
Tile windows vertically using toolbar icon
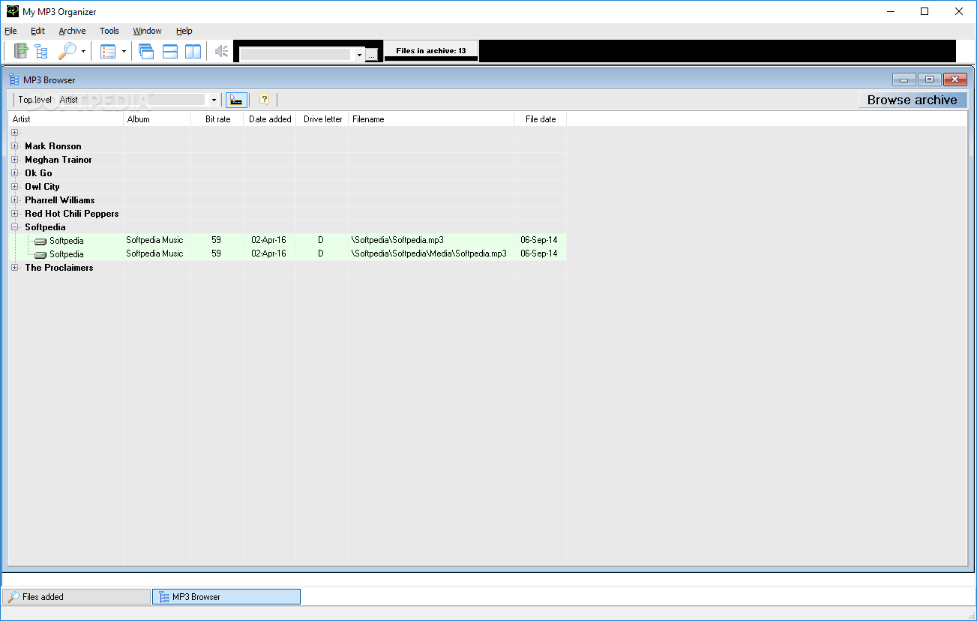point(193,52)
